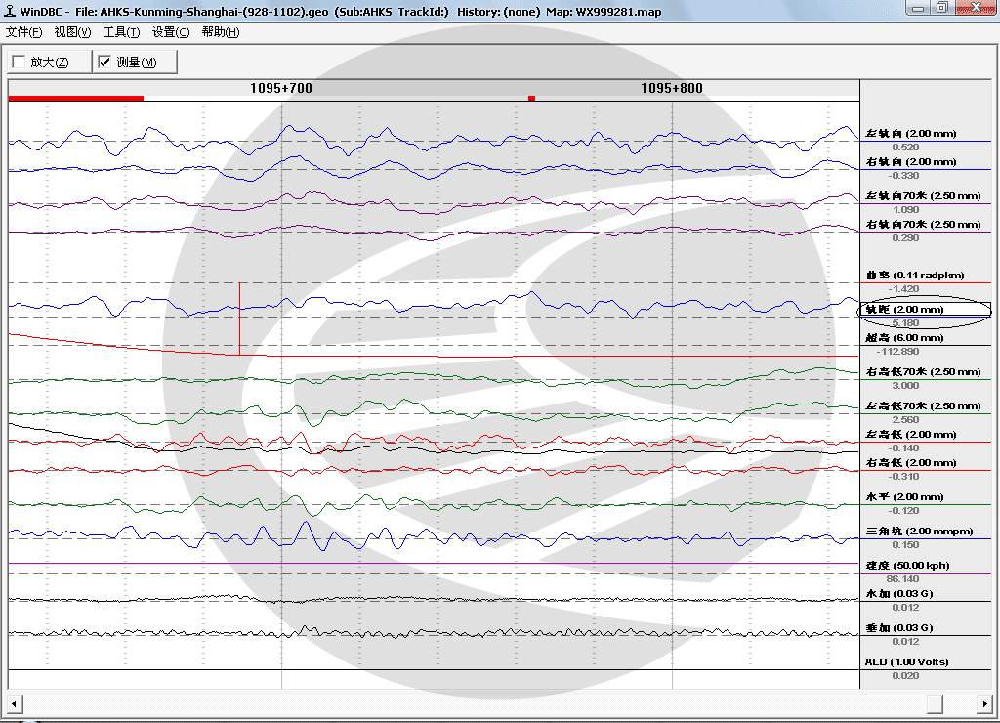Click the -1.420 curvature value
1000x723 pixels.
[x=903, y=289]
